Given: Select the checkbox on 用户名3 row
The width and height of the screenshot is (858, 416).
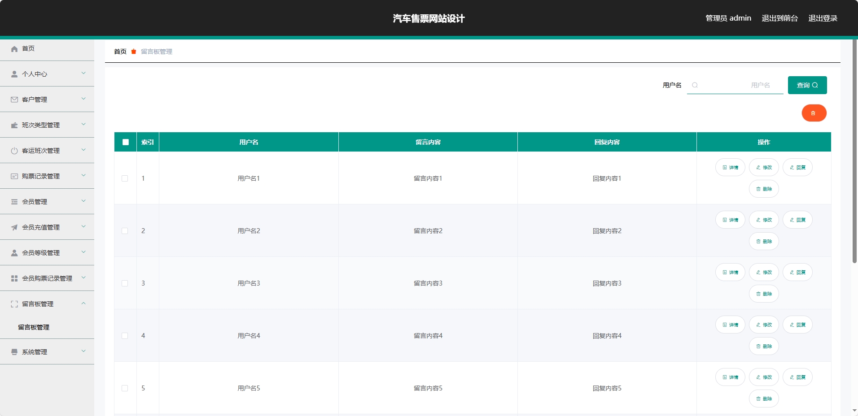Looking at the screenshot, I should tap(125, 283).
